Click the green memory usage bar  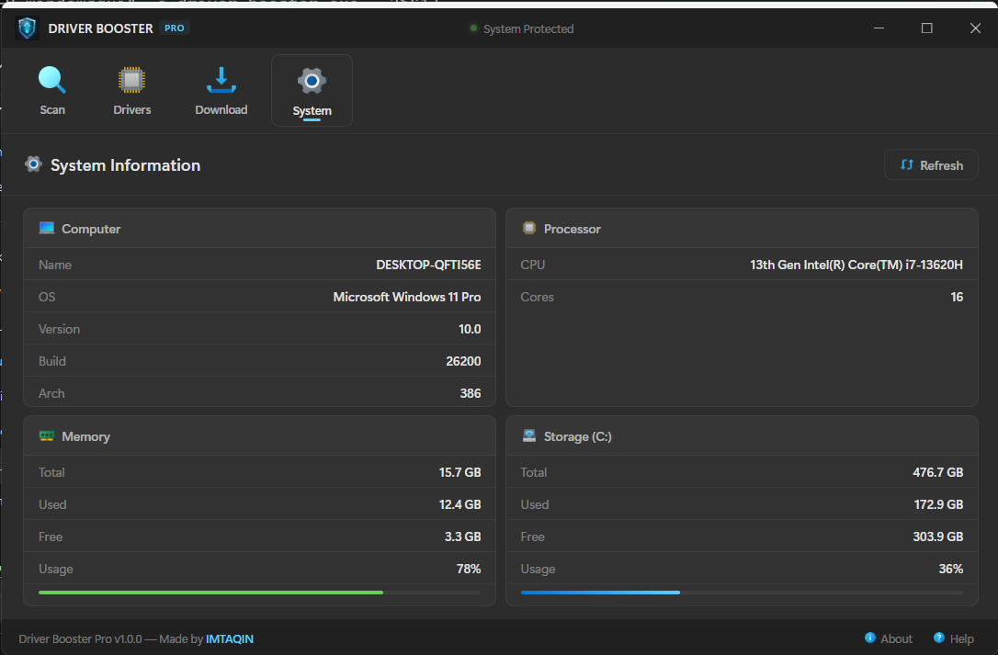click(x=210, y=593)
